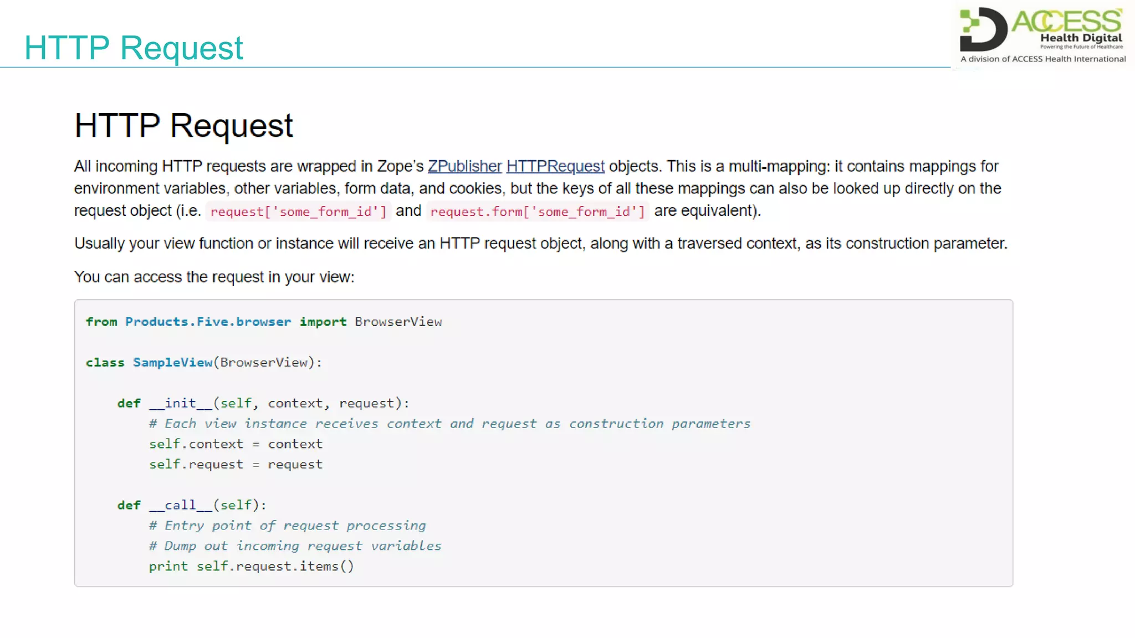Click the black HTTP Request heading
This screenshot has height=638, width=1135.
pos(183,125)
